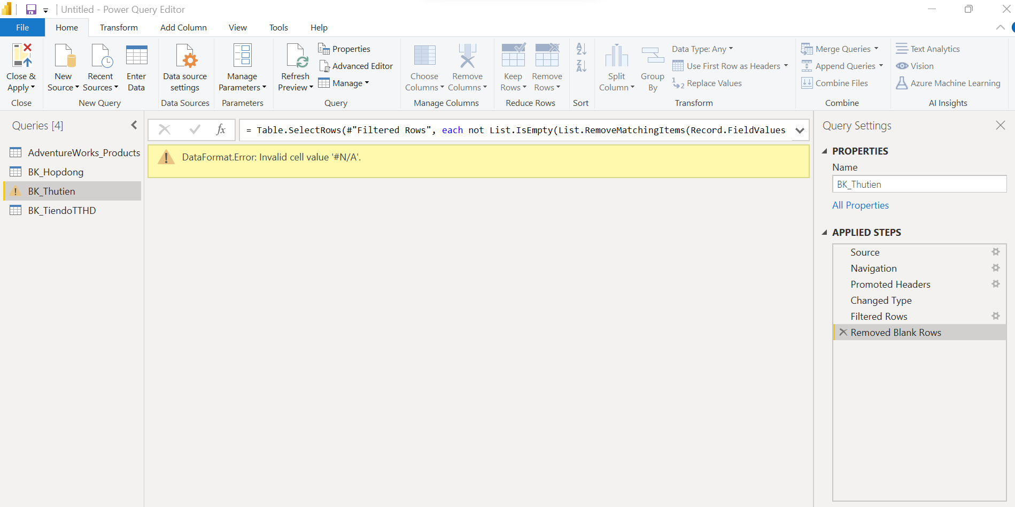Image resolution: width=1015 pixels, height=507 pixels.
Task: Open Vision AI insights
Action: click(915, 66)
